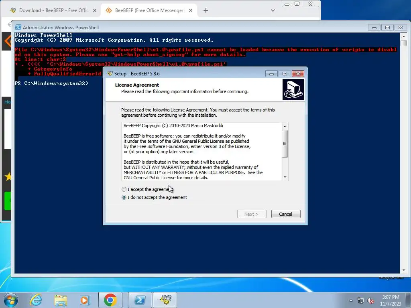Maximize the Chrome browser window
The image size is (411, 308).
tap(297, 4)
